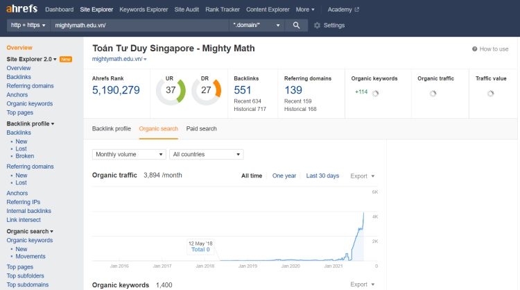The width and height of the screenshot is (520, 290).
Task: Open Movements under Organic keywords
Action: click(x=31, y=257)
